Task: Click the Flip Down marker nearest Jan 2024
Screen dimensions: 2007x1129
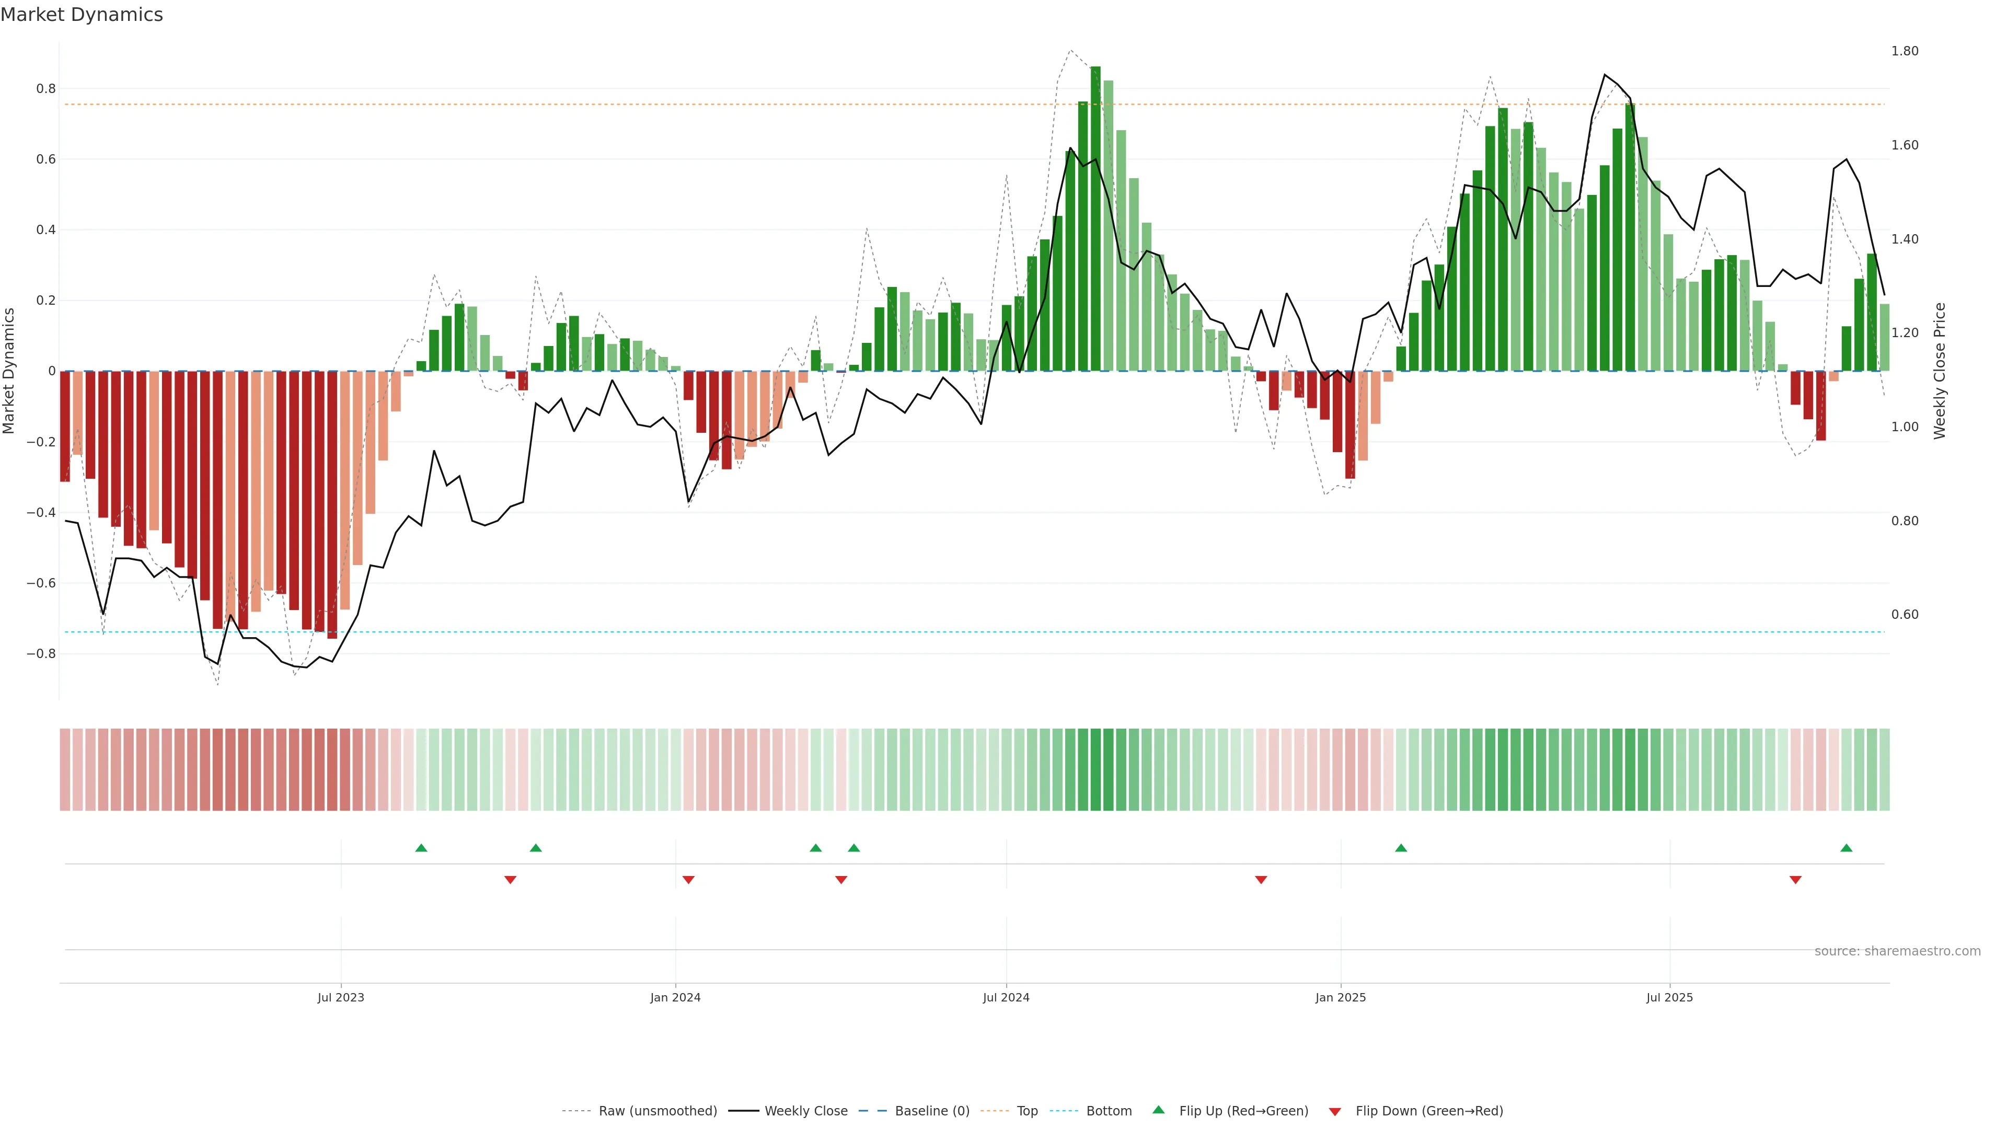Action: (688, 880)
